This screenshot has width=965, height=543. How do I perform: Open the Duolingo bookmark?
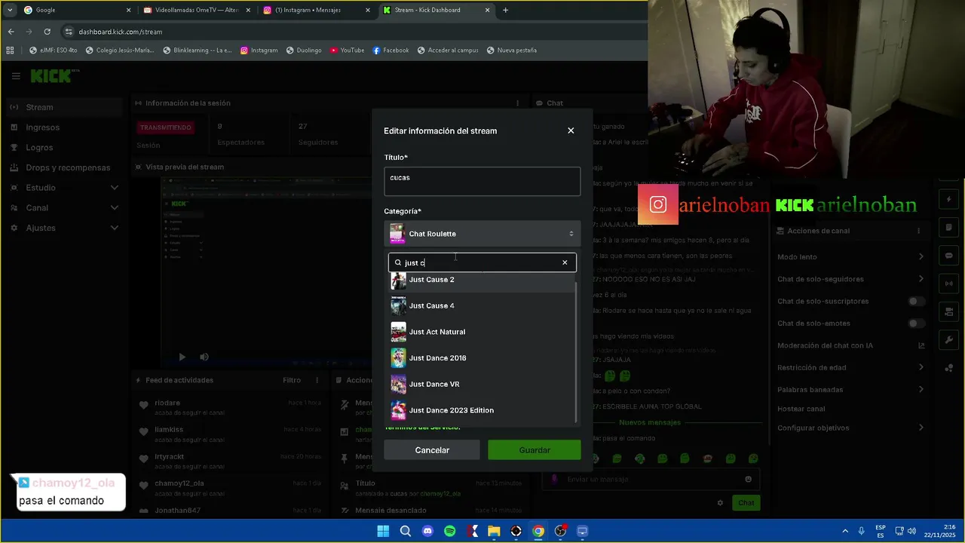click(x=303, y=51)
